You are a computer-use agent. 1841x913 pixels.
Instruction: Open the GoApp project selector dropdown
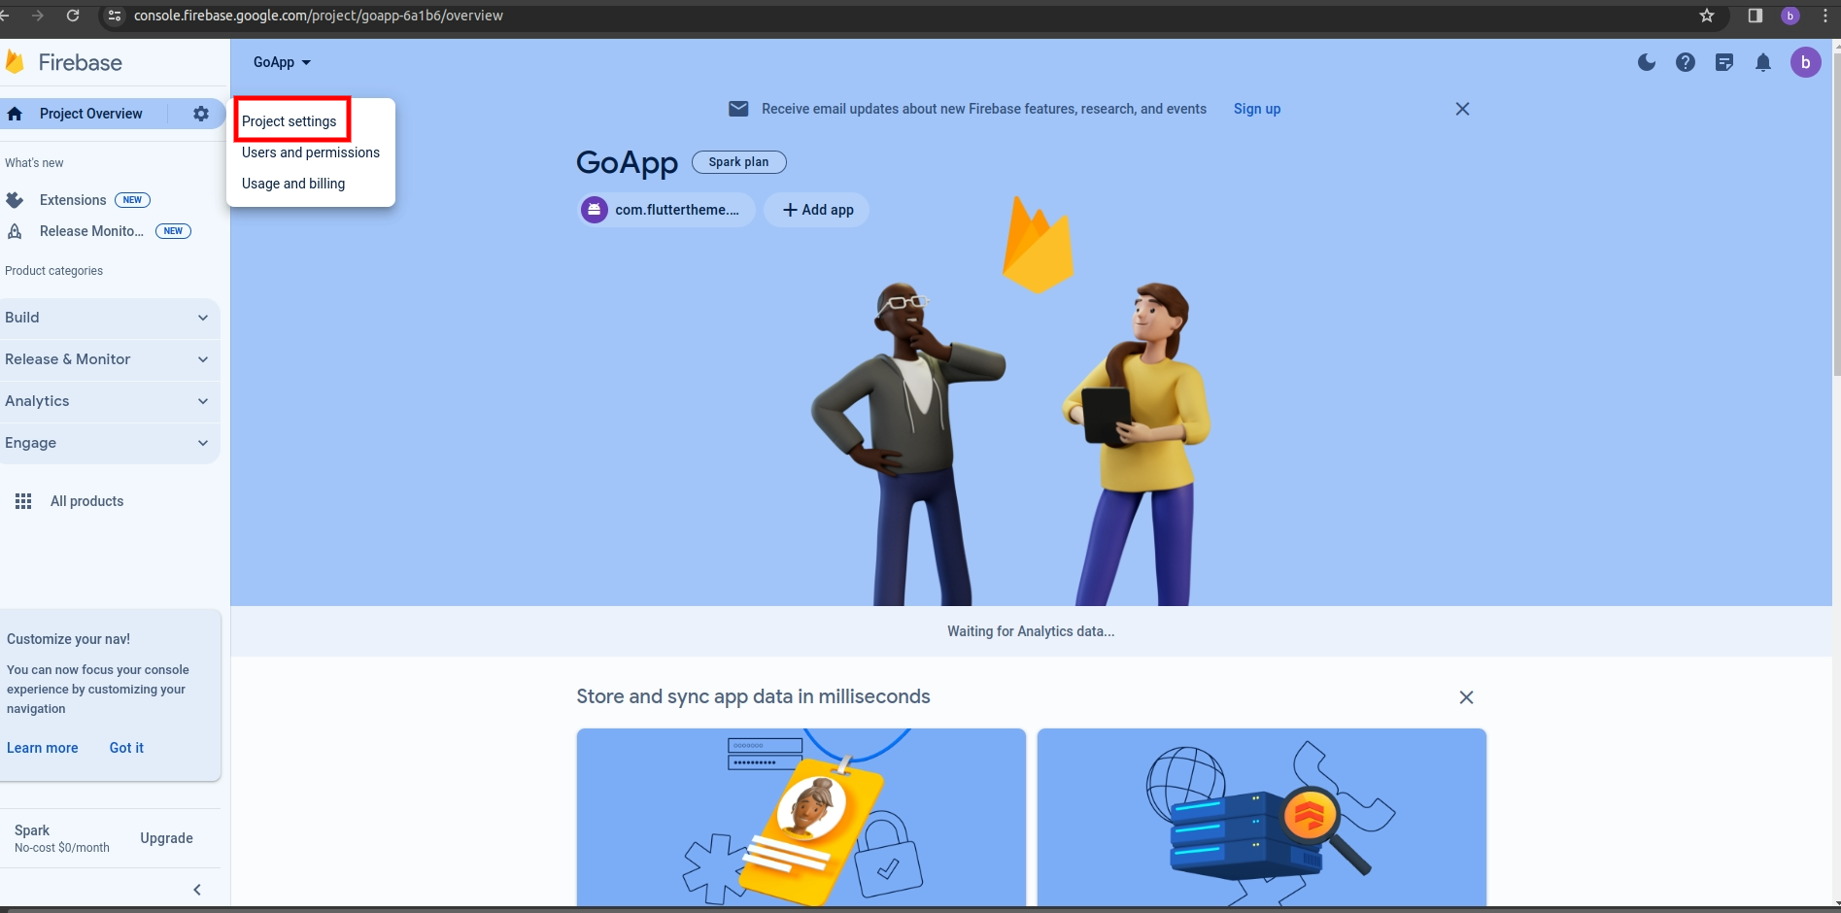coord(282,62)
